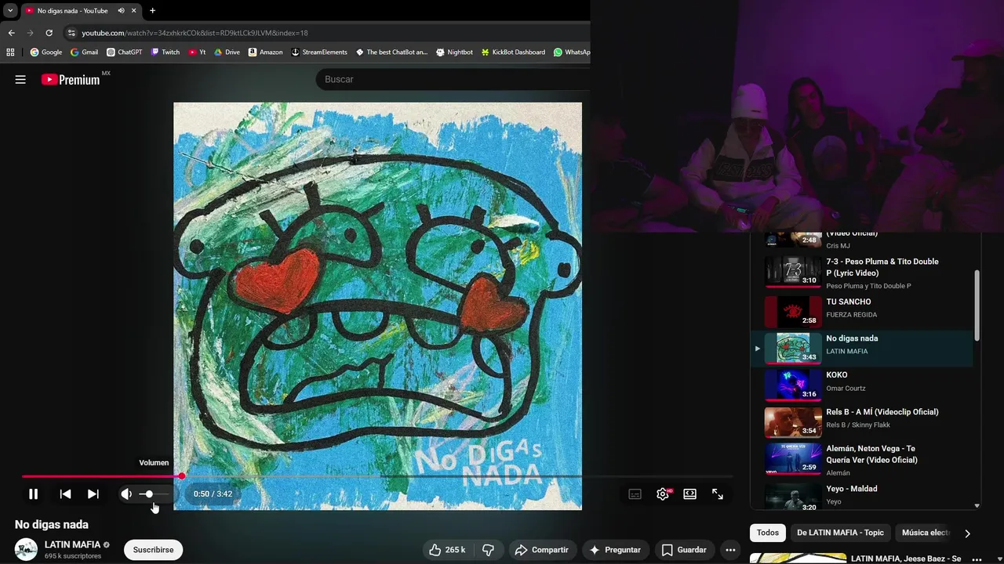1004x564 pixels.
Task: Go back with browser back arrow
Action: pyautogui.click(x=11, y=33)
